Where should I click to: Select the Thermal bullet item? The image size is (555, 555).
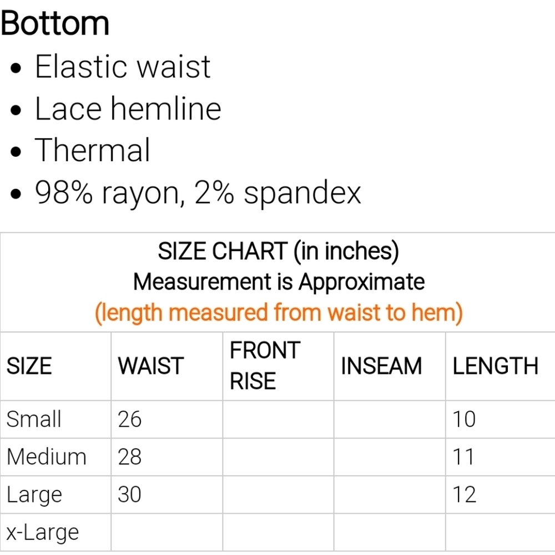(x=93, y=151)
